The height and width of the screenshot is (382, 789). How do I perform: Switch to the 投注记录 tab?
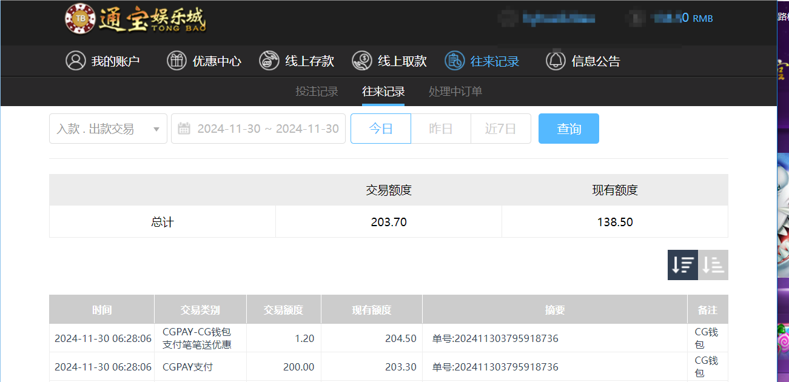(x=317, y=92)
